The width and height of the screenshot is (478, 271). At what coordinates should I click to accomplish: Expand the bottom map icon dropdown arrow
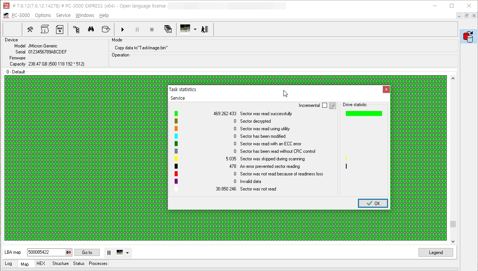pyautogui.click(x=127, y=253)
